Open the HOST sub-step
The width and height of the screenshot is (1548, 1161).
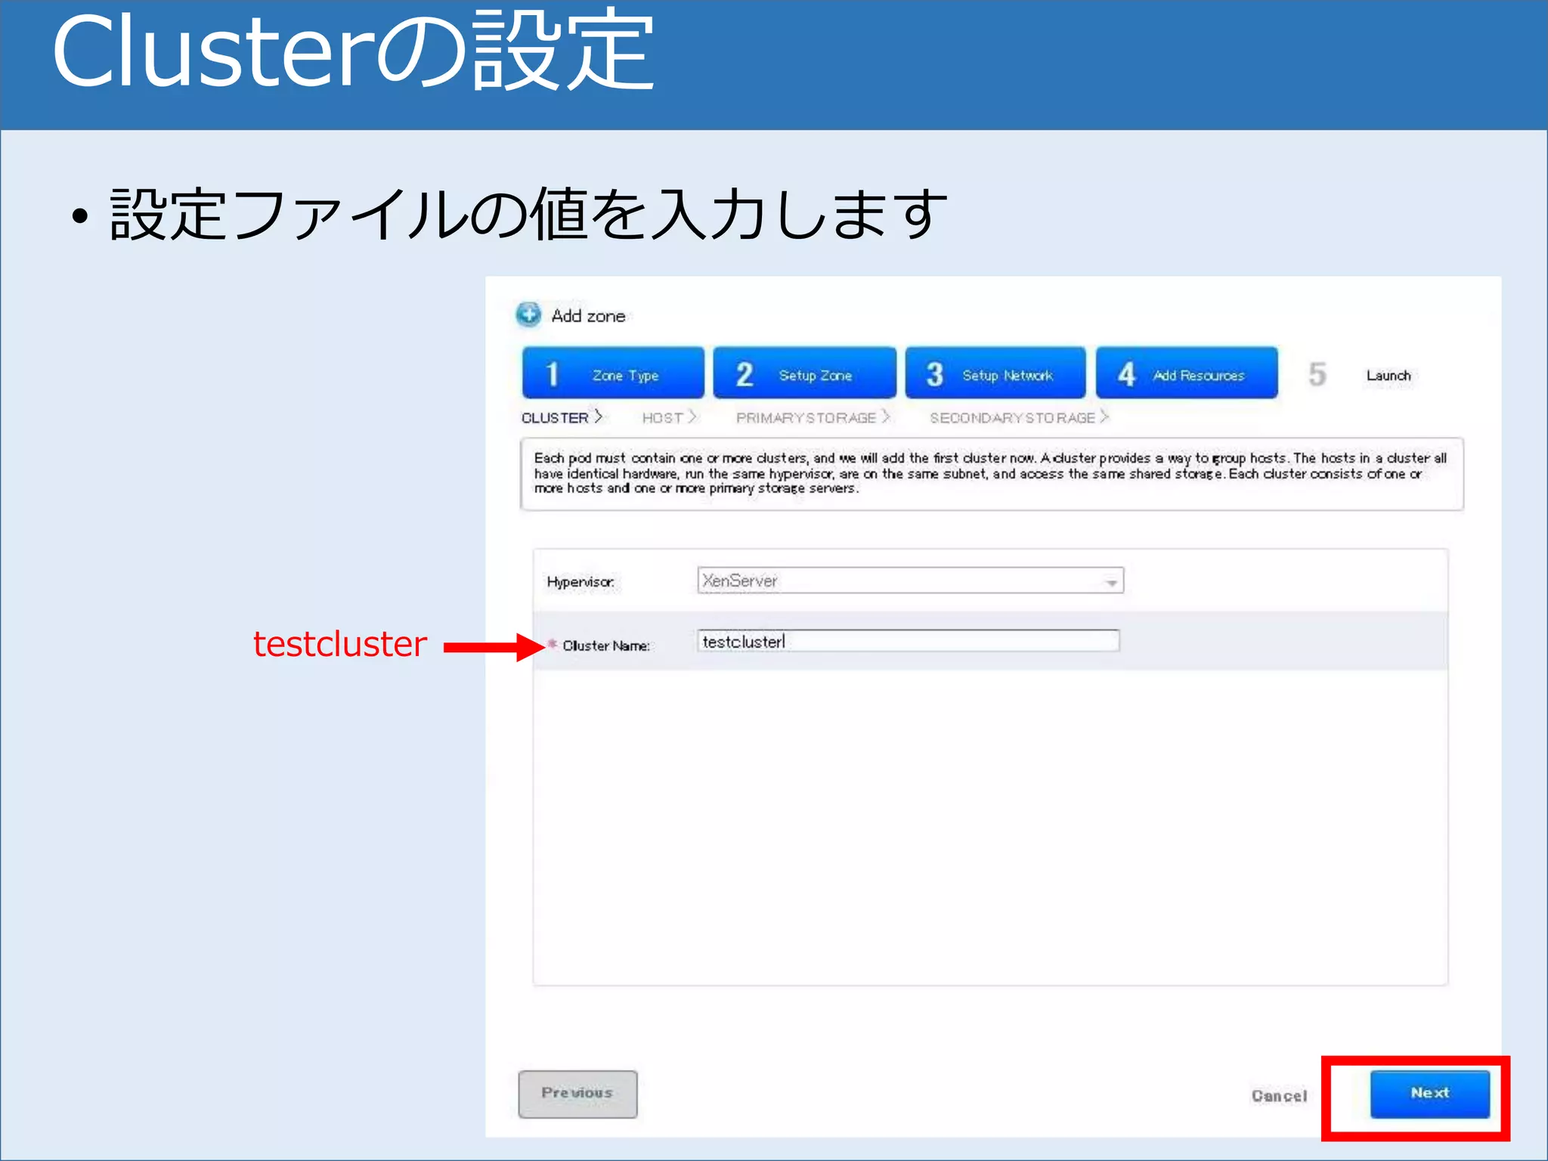pos(670,417)
